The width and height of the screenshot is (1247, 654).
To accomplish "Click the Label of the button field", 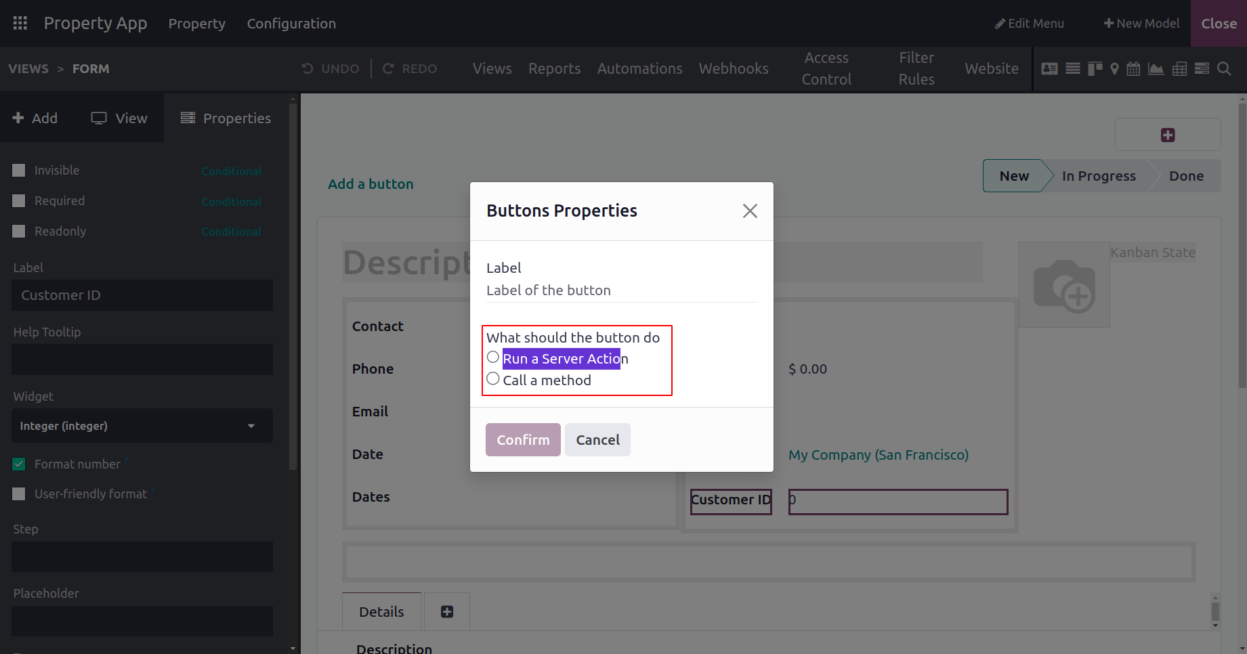I will [621, 290].
